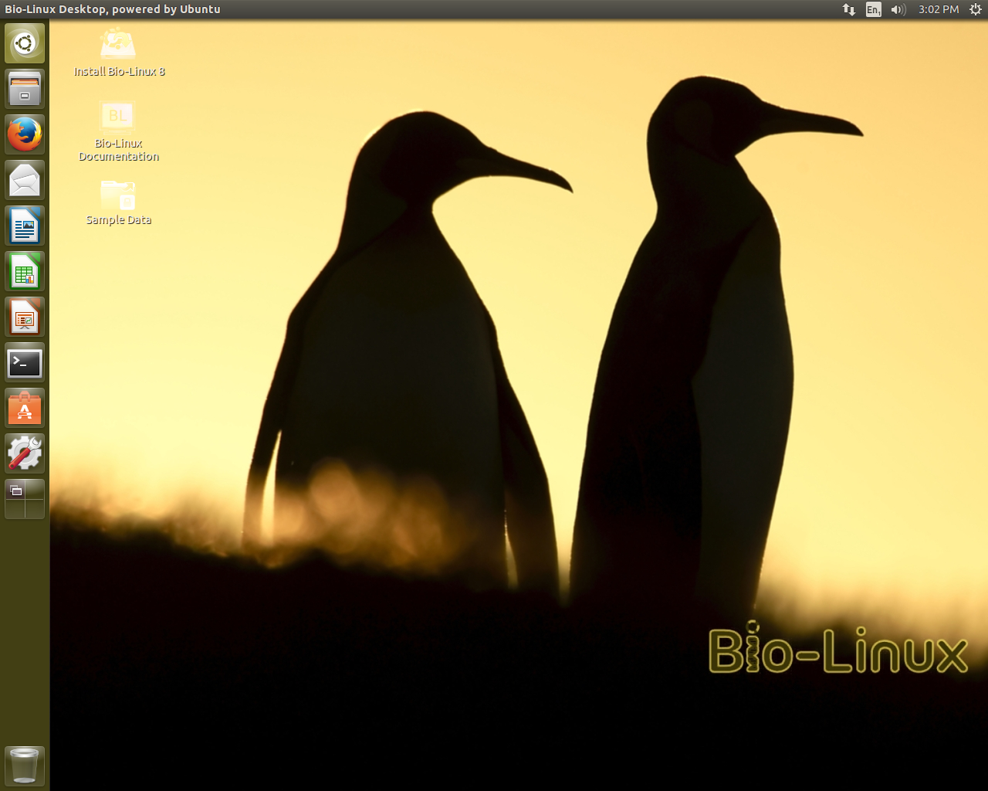This screenshot has width=988, height=791.
Task: Click the Bio-Linux Documentation label
Action: (x=119, y=150)
